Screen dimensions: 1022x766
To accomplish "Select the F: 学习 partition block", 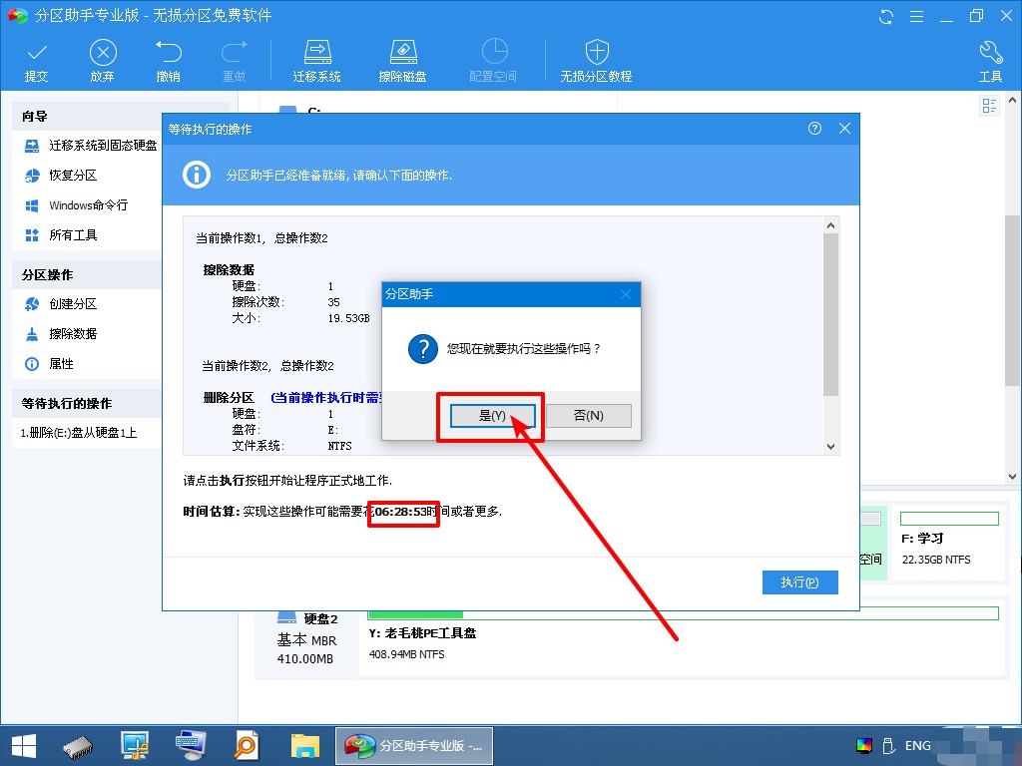I will click(949, 543).
